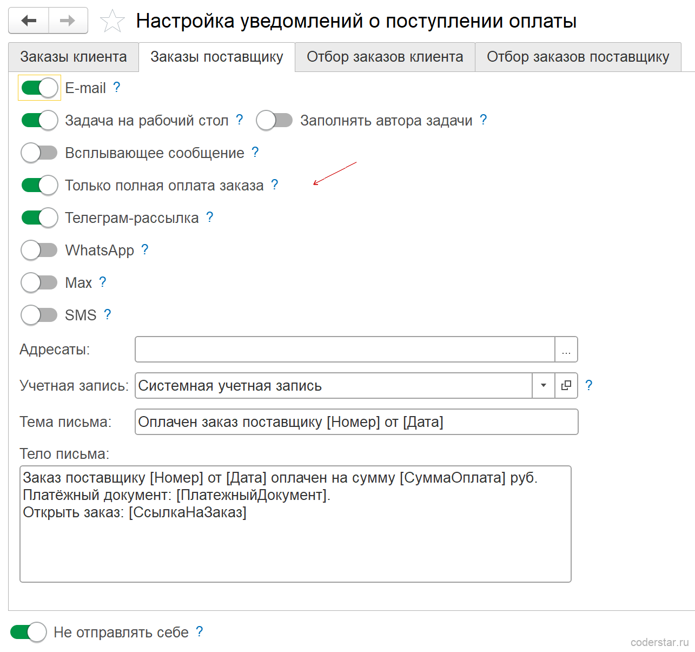Turn on Заполнять автора задачи switch

(x=274, y=120)
